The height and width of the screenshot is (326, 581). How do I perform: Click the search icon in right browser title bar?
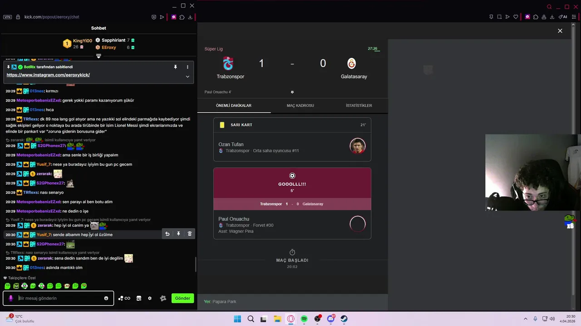coord(549,7)
